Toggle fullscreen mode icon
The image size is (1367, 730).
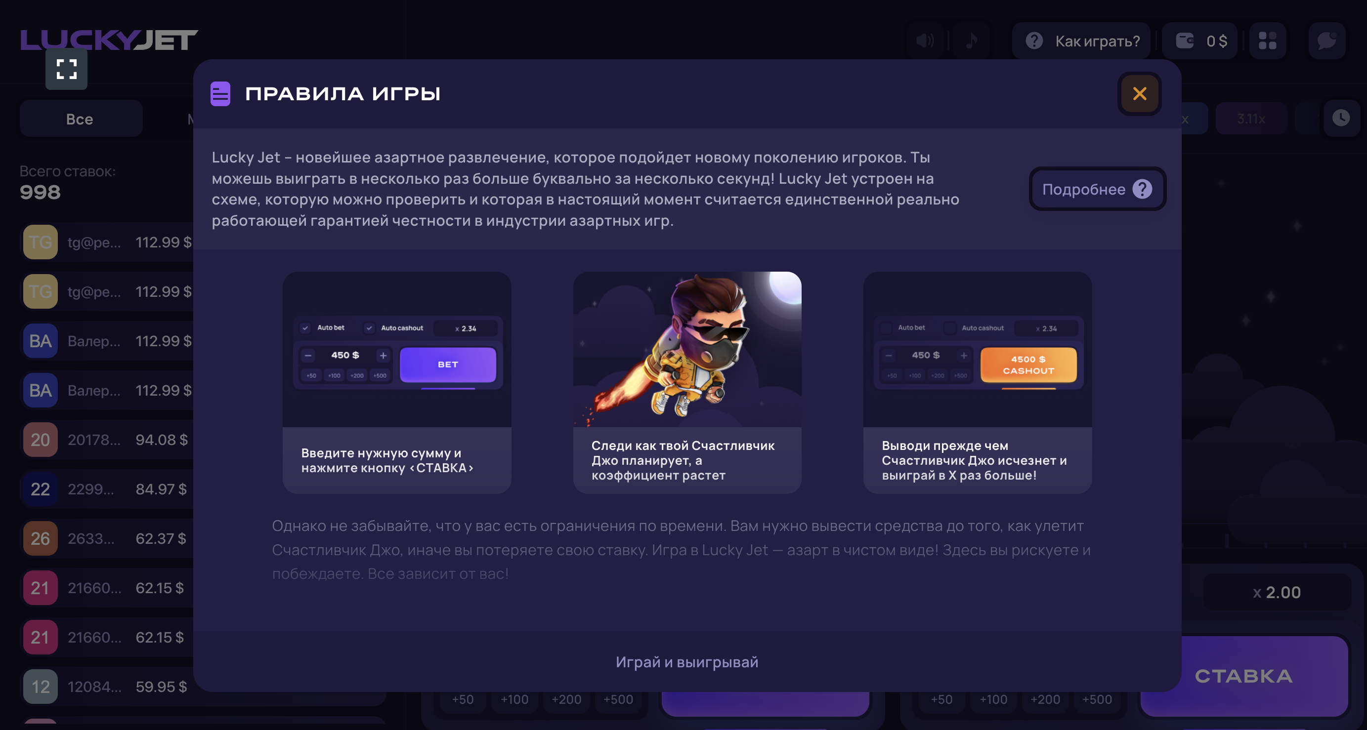click(x=66, y=69)
